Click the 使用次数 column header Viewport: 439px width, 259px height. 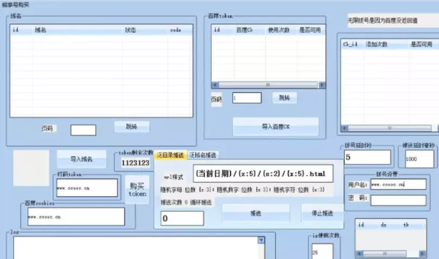pos(281,30)
